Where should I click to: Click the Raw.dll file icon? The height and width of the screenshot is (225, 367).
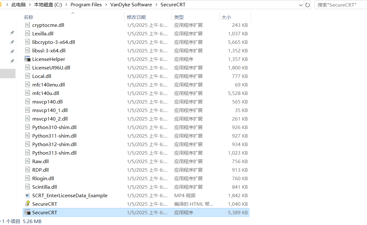click(x=28, y=161)
